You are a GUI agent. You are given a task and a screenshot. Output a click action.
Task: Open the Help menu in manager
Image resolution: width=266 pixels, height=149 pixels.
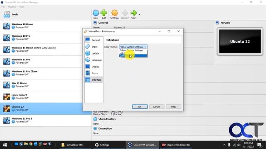[22, 7]
